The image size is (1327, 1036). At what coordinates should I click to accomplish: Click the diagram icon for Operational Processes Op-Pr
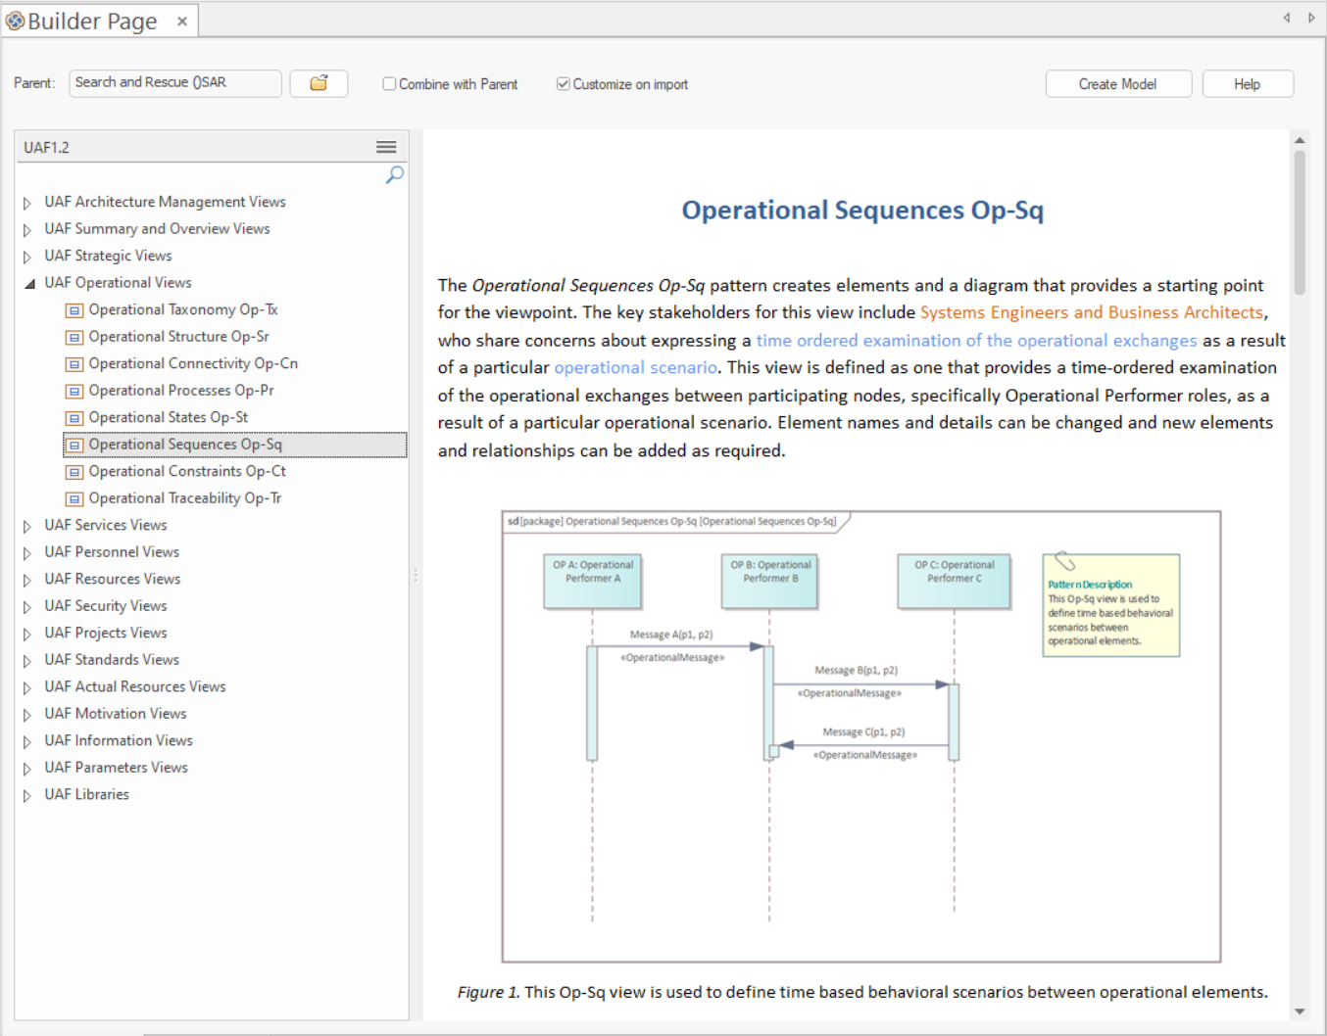pos(74,391)
